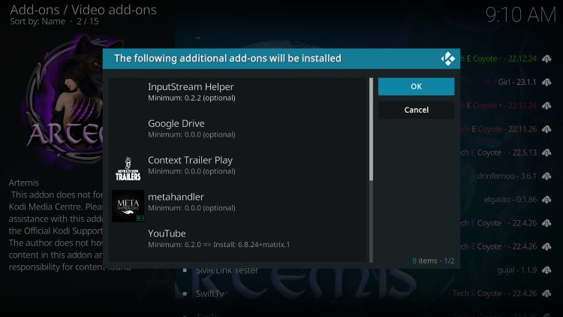This screenshot has width=563, height=317.
Task: Click the gujal - 1.1.9 author label
Action: [517, 270]
